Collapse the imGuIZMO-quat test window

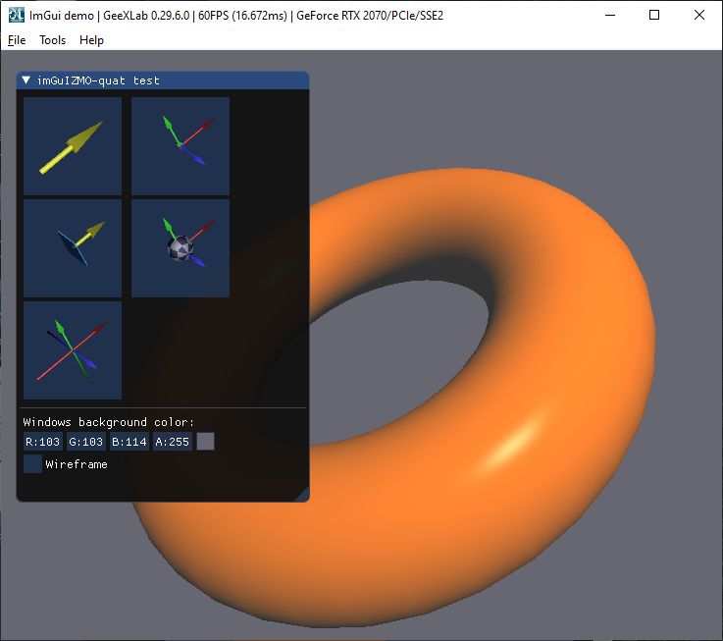tap(26, 80)
